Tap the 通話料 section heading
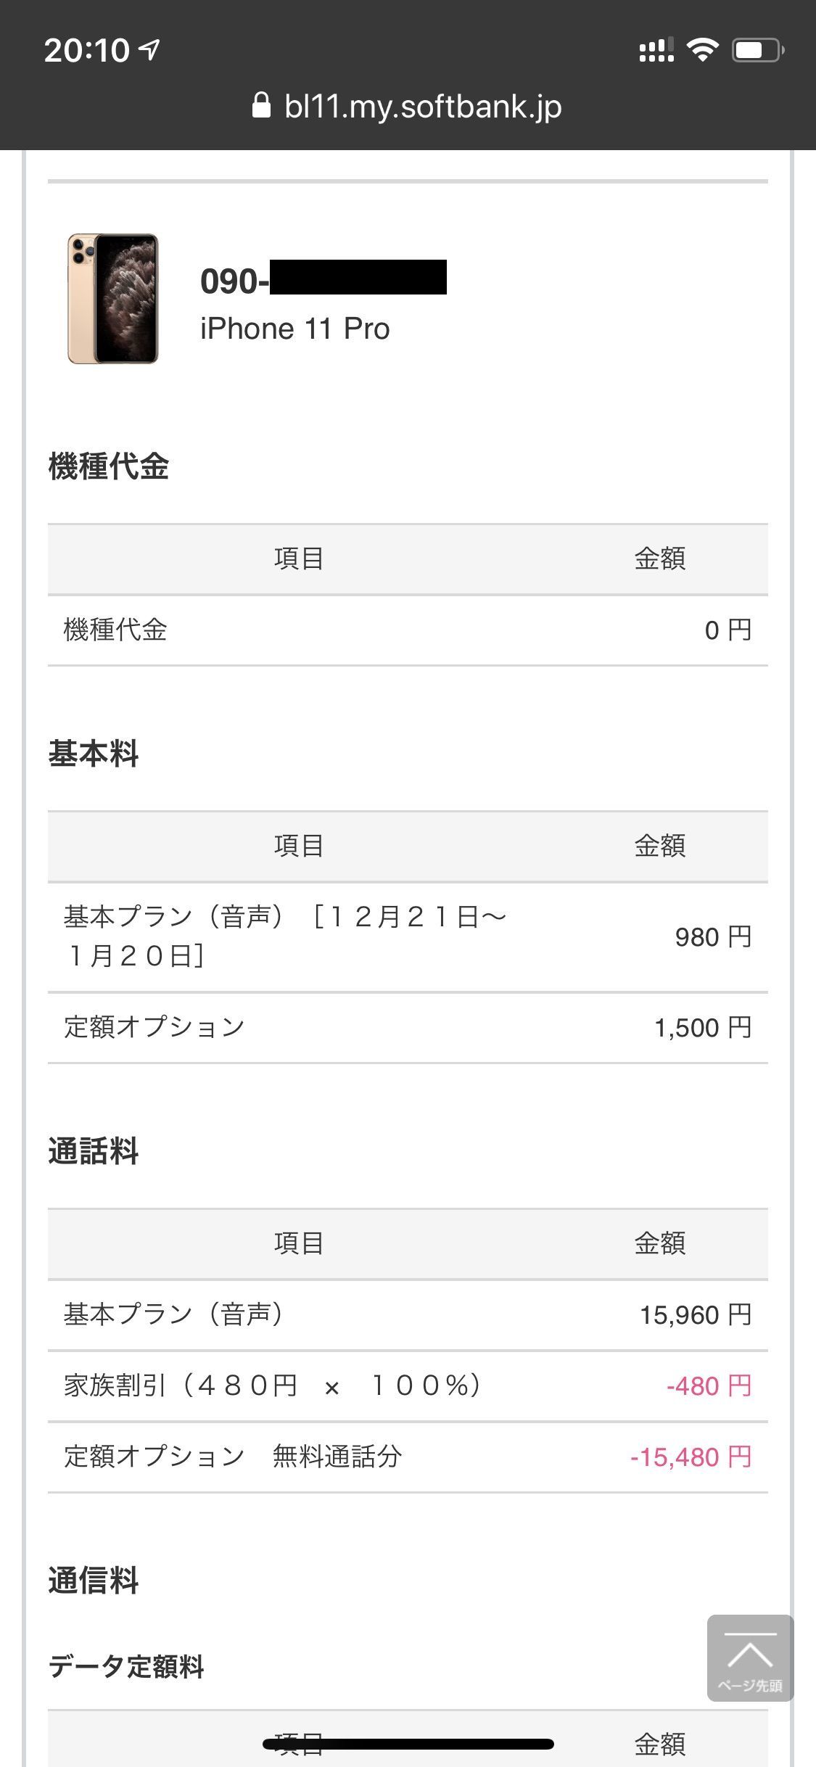 pyautogui.click(x=94, y=1151)
